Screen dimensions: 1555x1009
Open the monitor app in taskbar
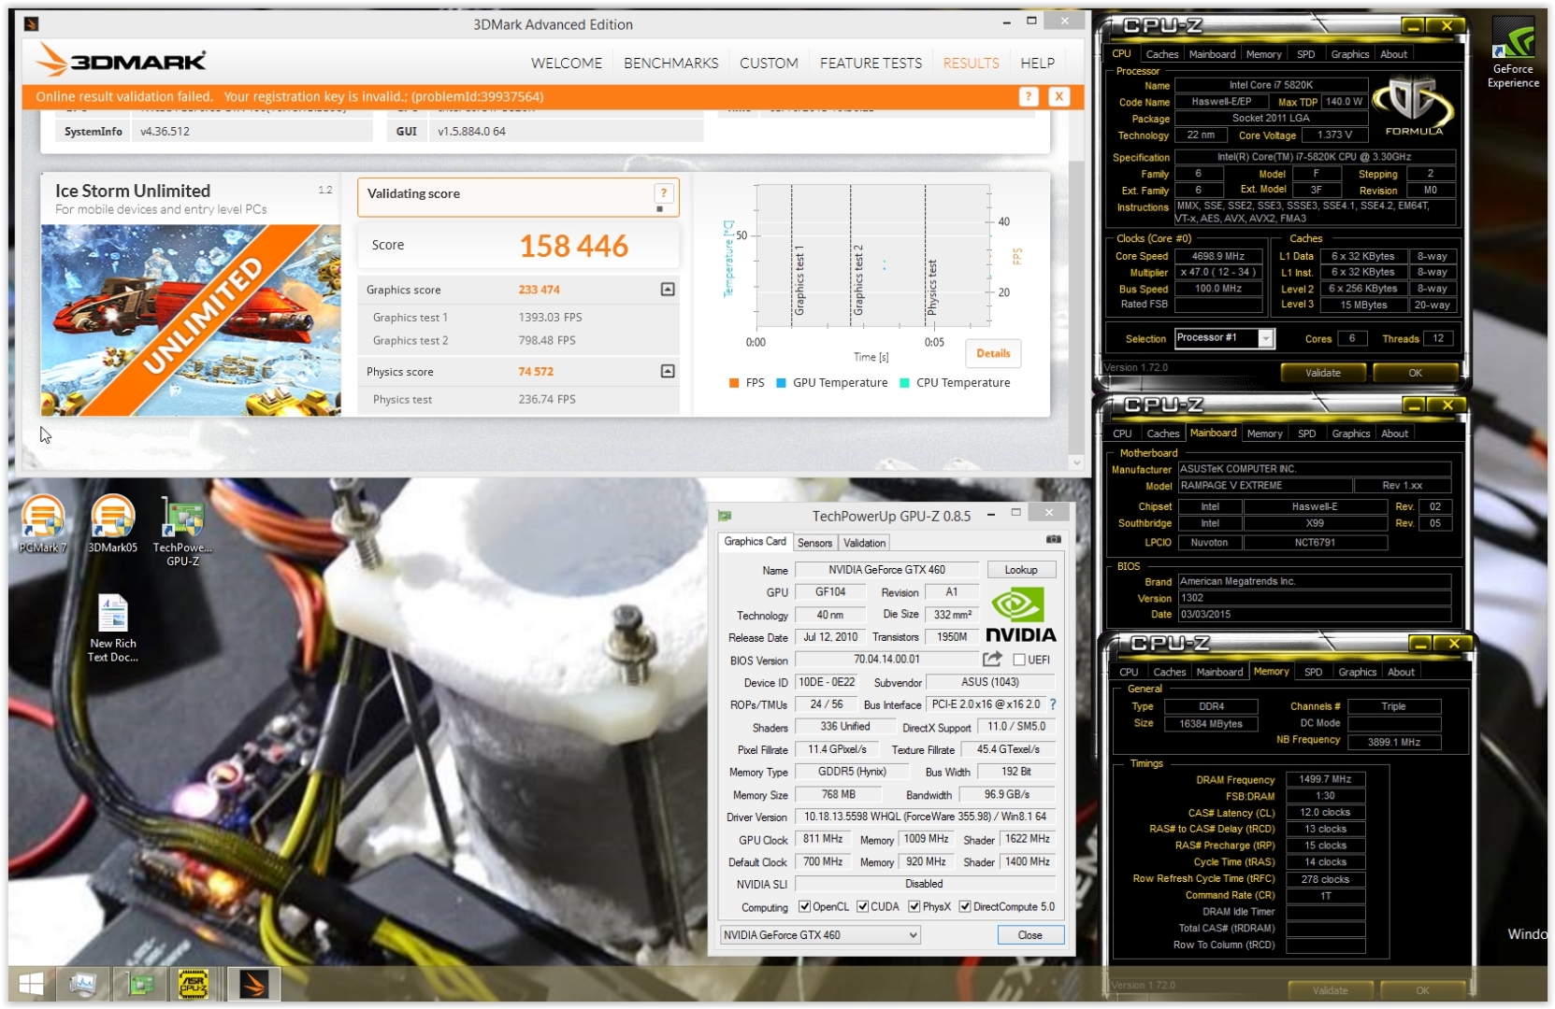click(x=82, y=984)
